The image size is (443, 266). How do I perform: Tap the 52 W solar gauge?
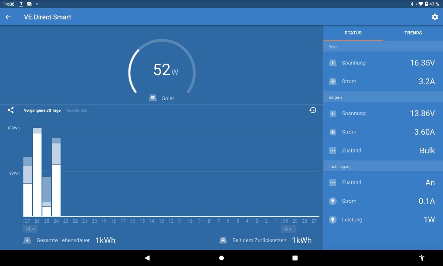click(x=162, y=69)
